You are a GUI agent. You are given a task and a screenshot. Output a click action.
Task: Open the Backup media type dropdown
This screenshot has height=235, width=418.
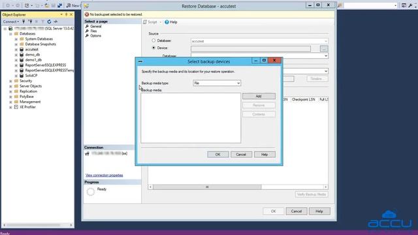(217, 83)
